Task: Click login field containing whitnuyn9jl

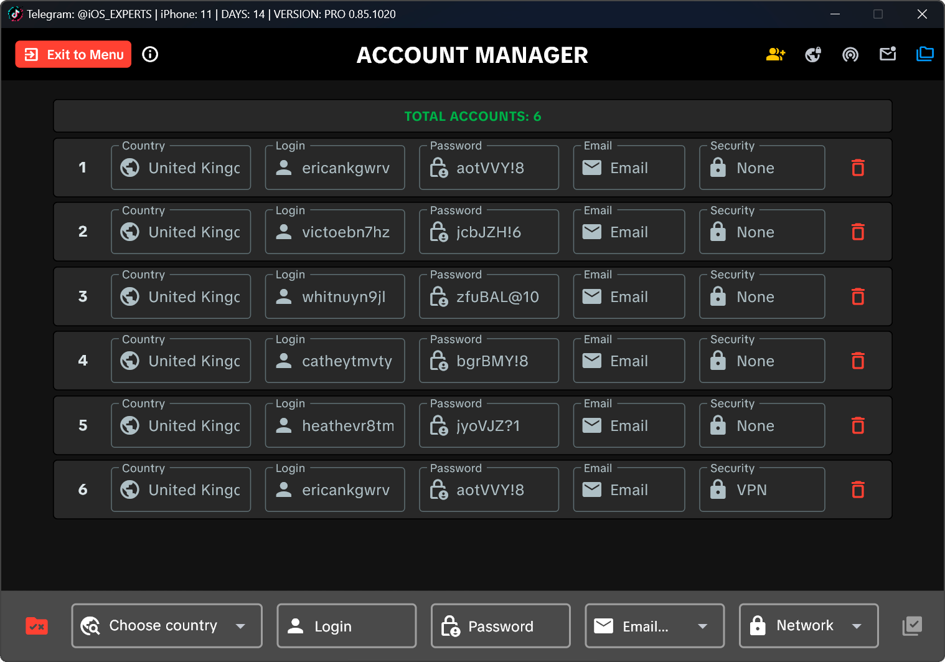Action: [335, 297]
